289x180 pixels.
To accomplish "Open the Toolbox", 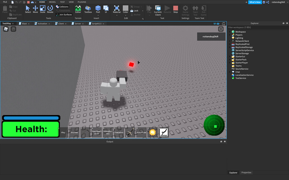I will point(88,9).
